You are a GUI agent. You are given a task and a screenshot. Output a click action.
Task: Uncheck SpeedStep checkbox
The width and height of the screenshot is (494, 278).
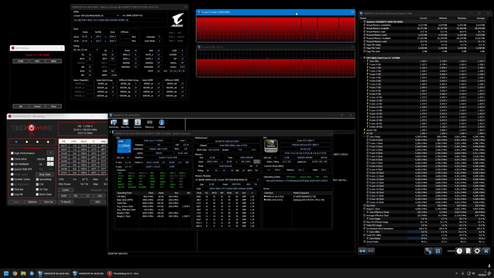[x=37, y=180]
